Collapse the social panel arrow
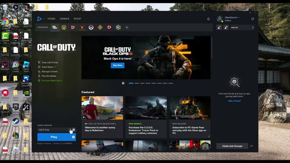This screenshot has height=163, width=290. coord(251,146)
